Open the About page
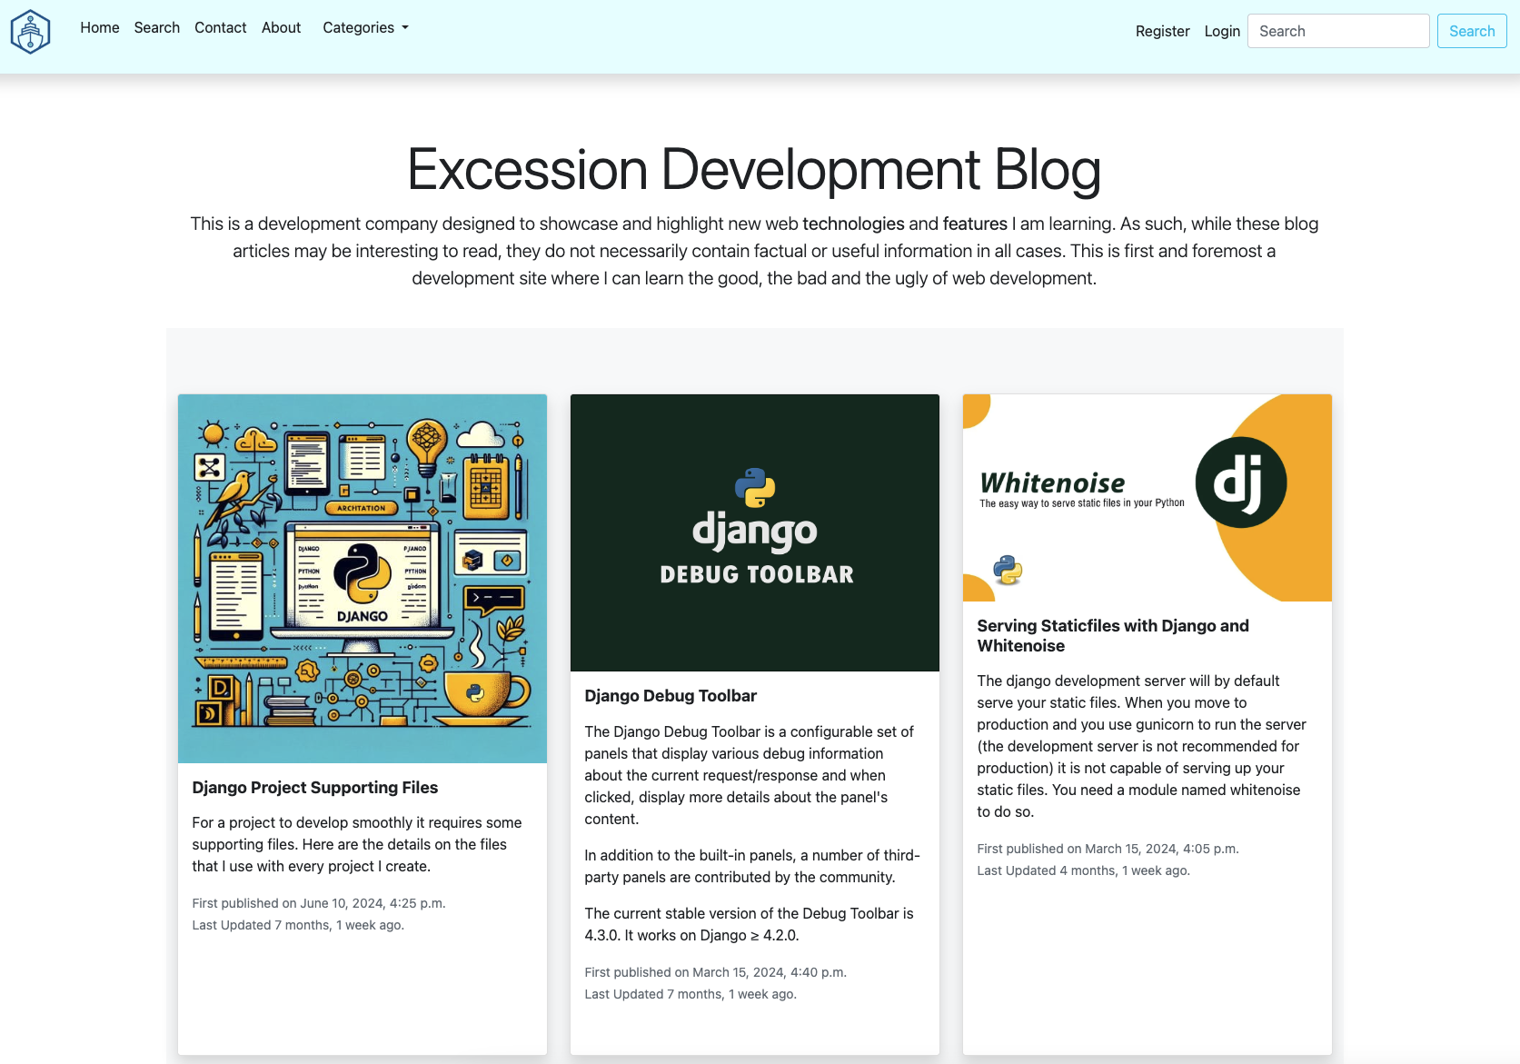1520x1064 pixels. tap(282, 28)
